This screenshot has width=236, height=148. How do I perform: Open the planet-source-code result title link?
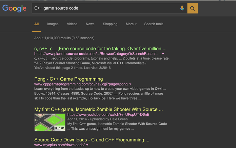(x=100, y=48)
